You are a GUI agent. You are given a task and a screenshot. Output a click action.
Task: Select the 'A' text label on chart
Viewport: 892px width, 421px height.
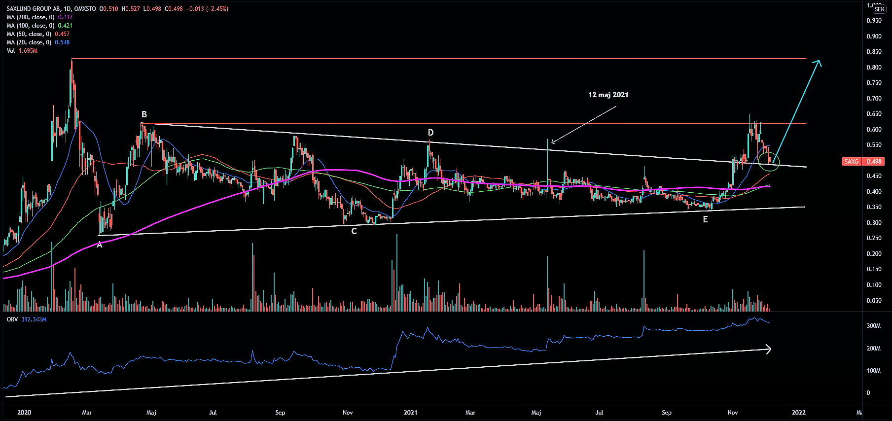point(100,245)
